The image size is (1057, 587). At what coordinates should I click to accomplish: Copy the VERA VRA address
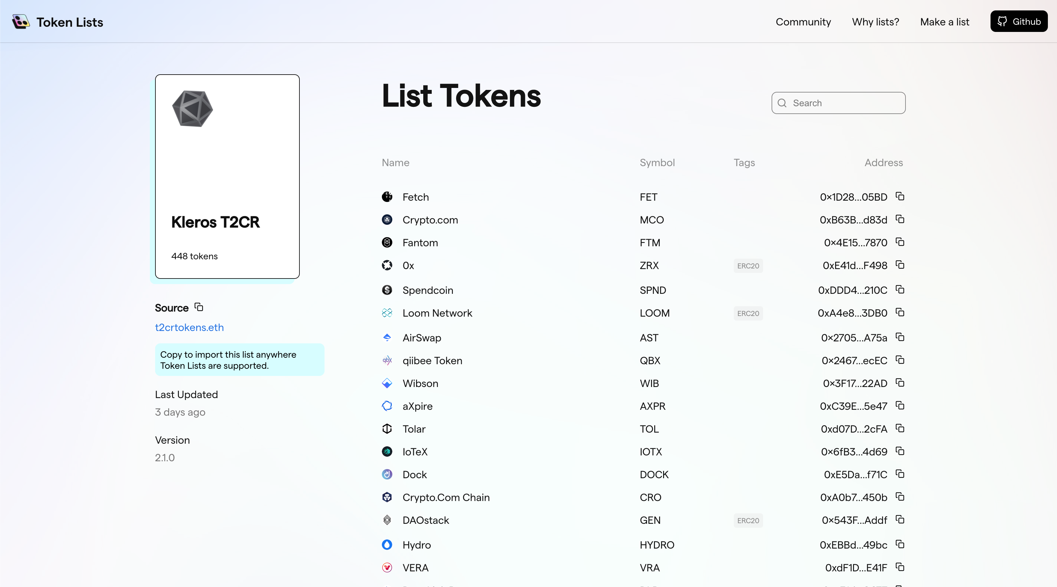pos(900,567)
